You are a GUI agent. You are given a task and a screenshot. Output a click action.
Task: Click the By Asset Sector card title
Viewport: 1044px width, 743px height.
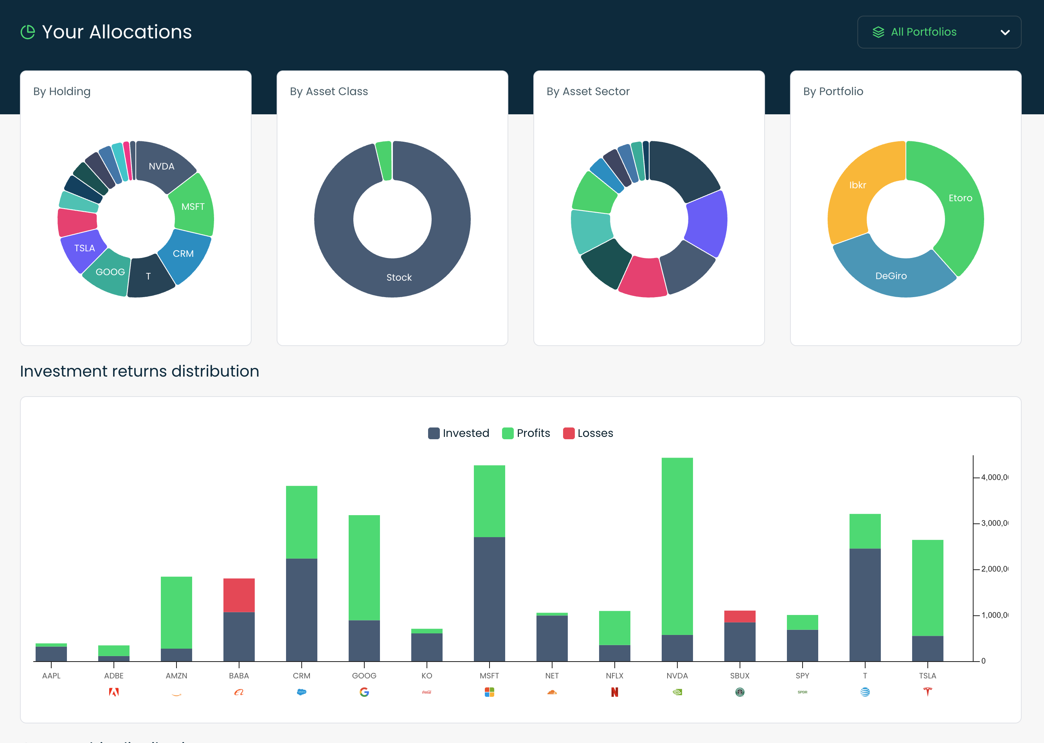click(x=588, y=92)
